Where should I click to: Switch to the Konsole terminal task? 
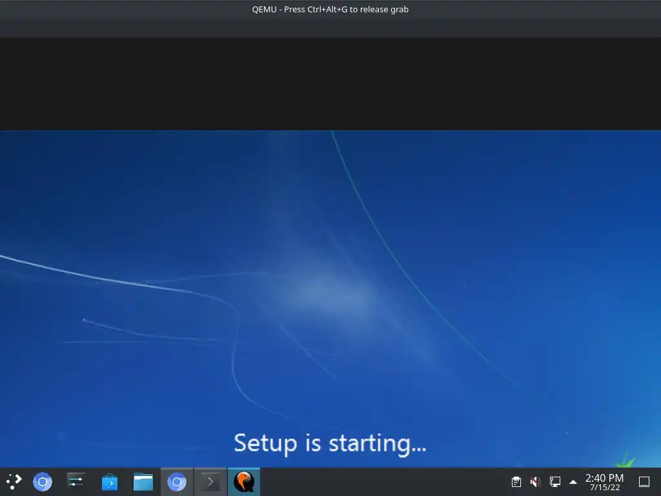point(210,482)
